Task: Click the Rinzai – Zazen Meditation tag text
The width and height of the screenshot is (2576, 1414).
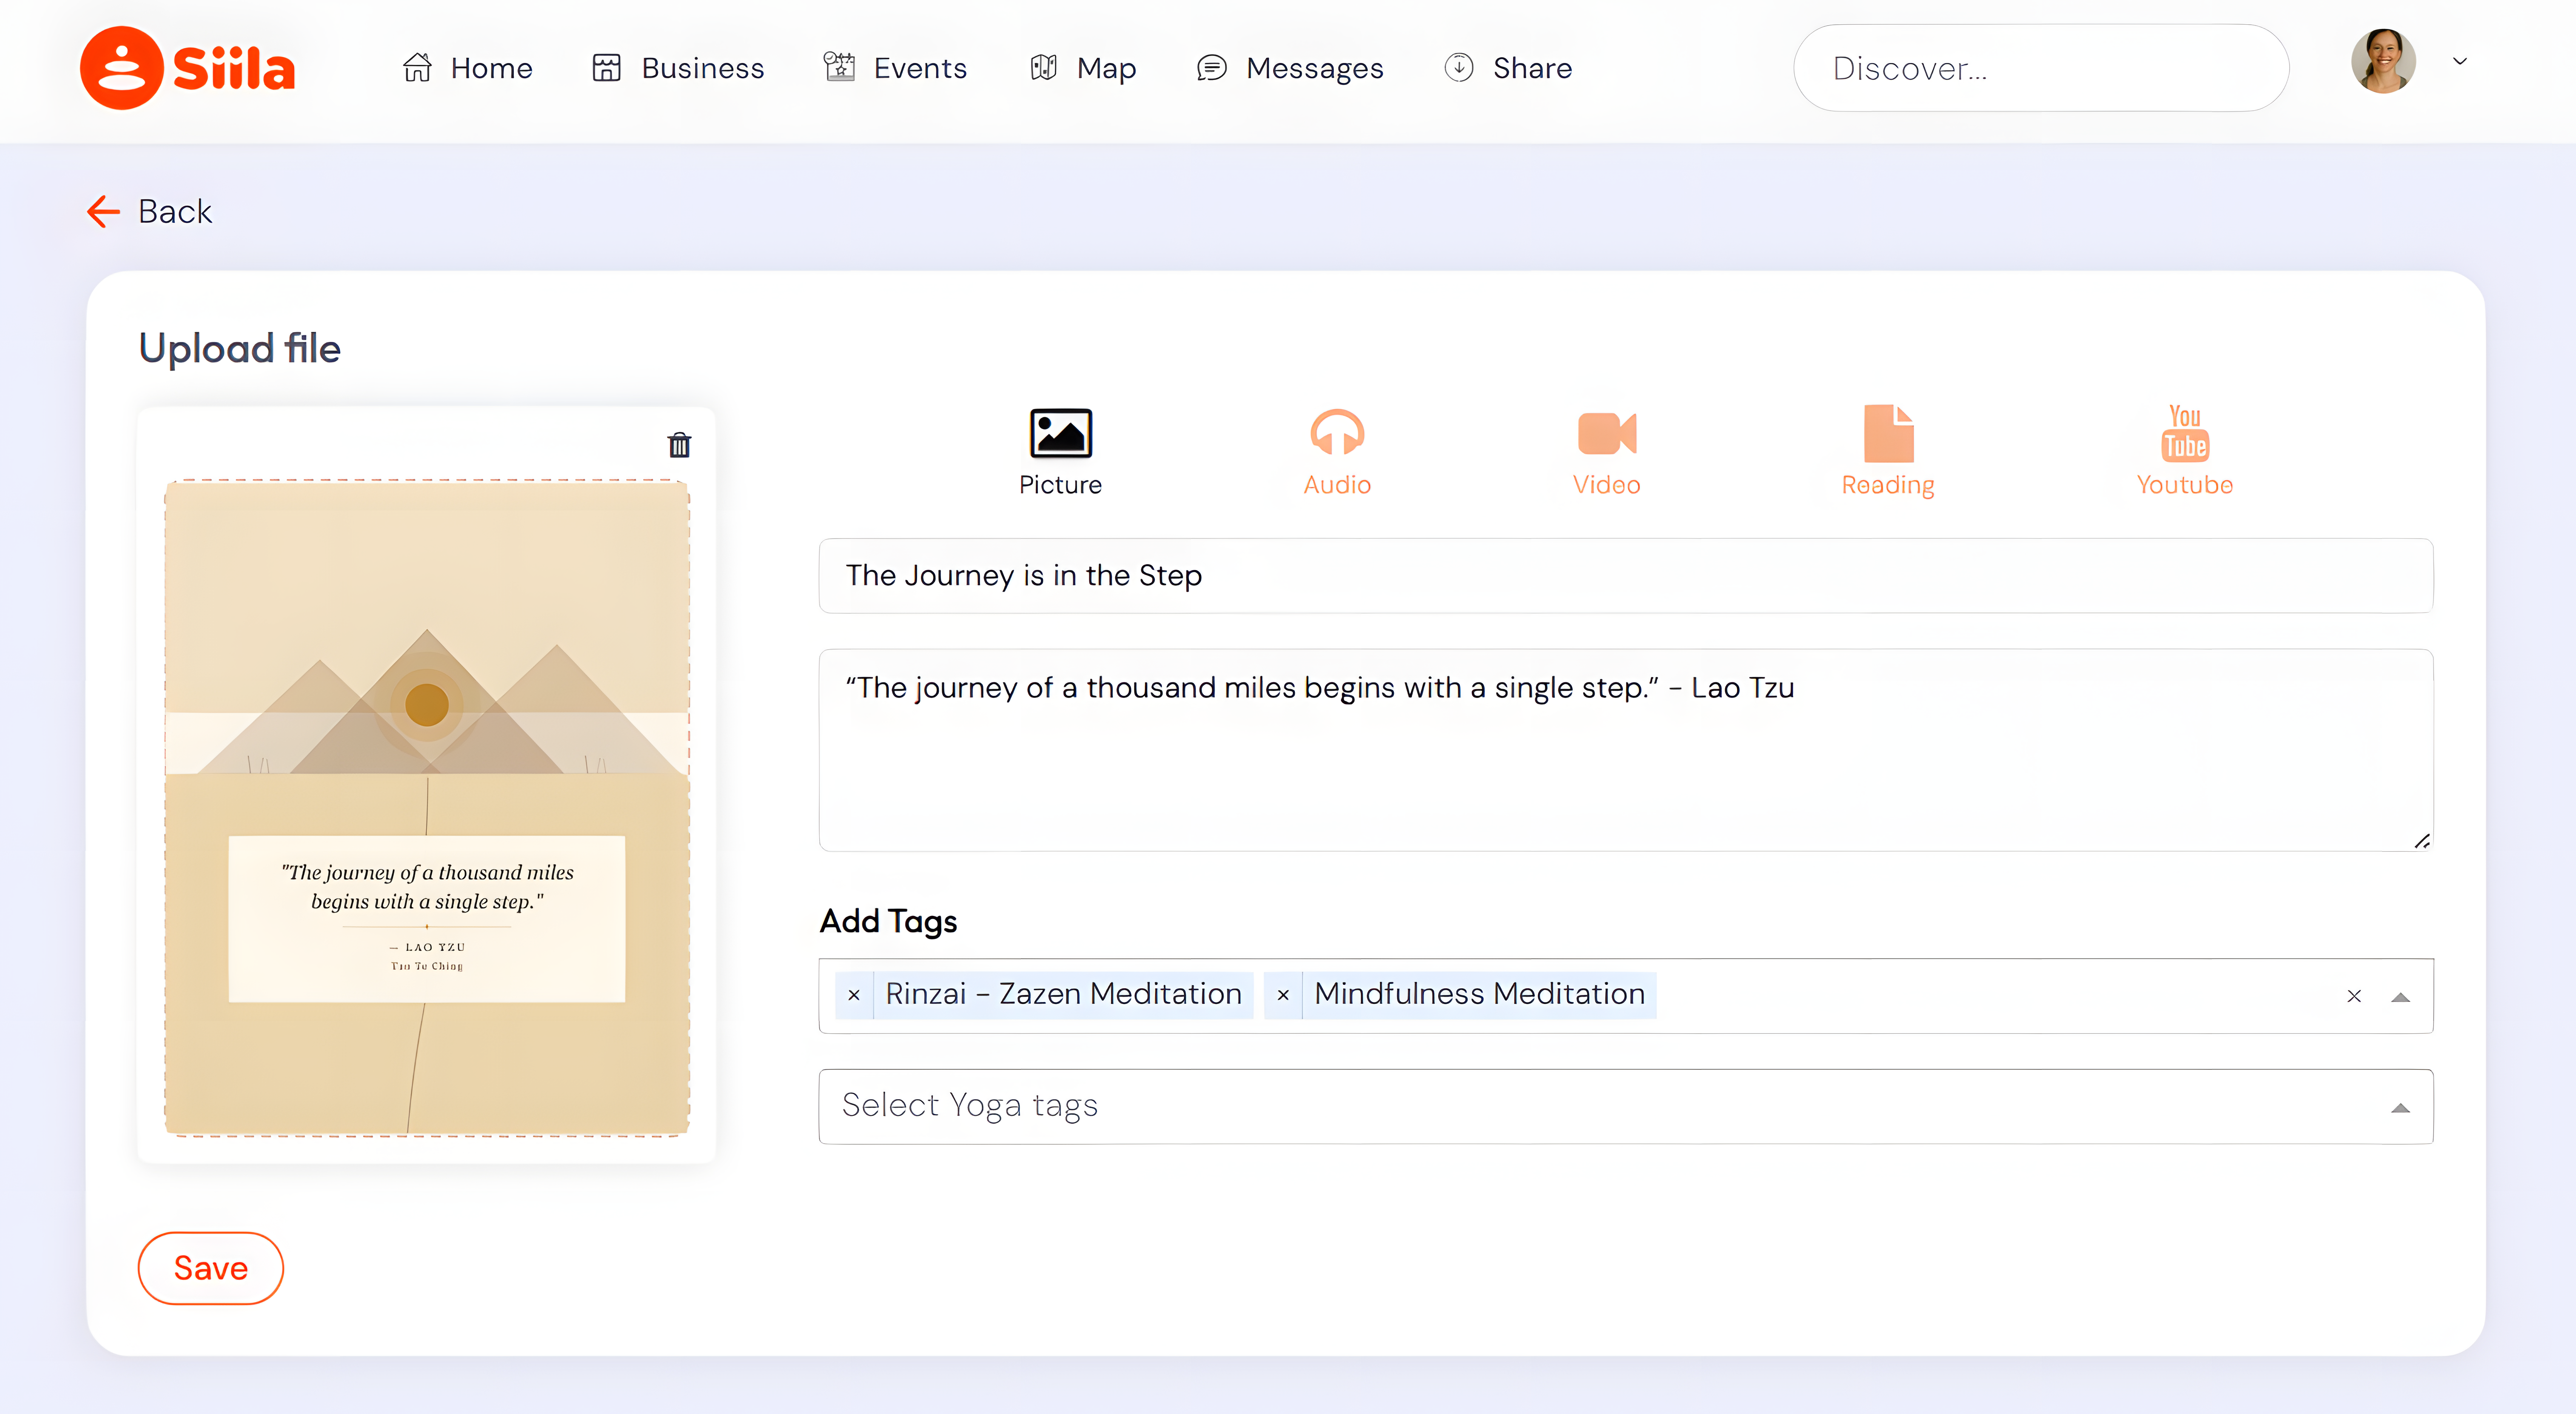Action: coord(1063,994)
